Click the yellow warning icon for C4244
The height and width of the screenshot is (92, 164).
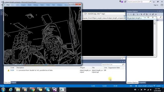point(8,71)
